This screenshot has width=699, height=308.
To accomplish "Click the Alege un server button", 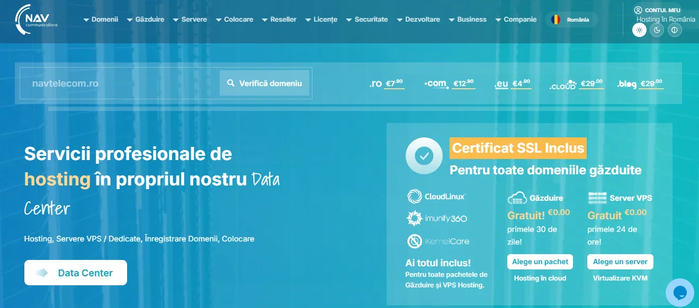I will [620, 262].
